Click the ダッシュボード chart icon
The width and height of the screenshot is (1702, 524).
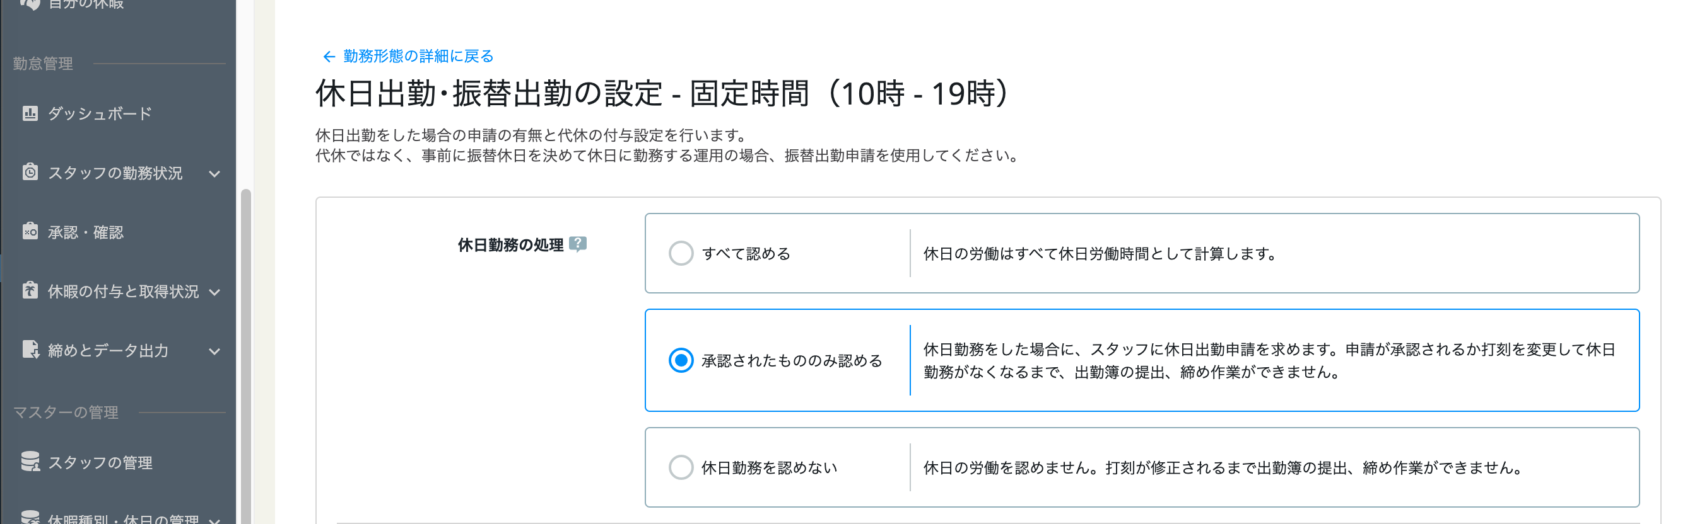[x=30, y=113]
